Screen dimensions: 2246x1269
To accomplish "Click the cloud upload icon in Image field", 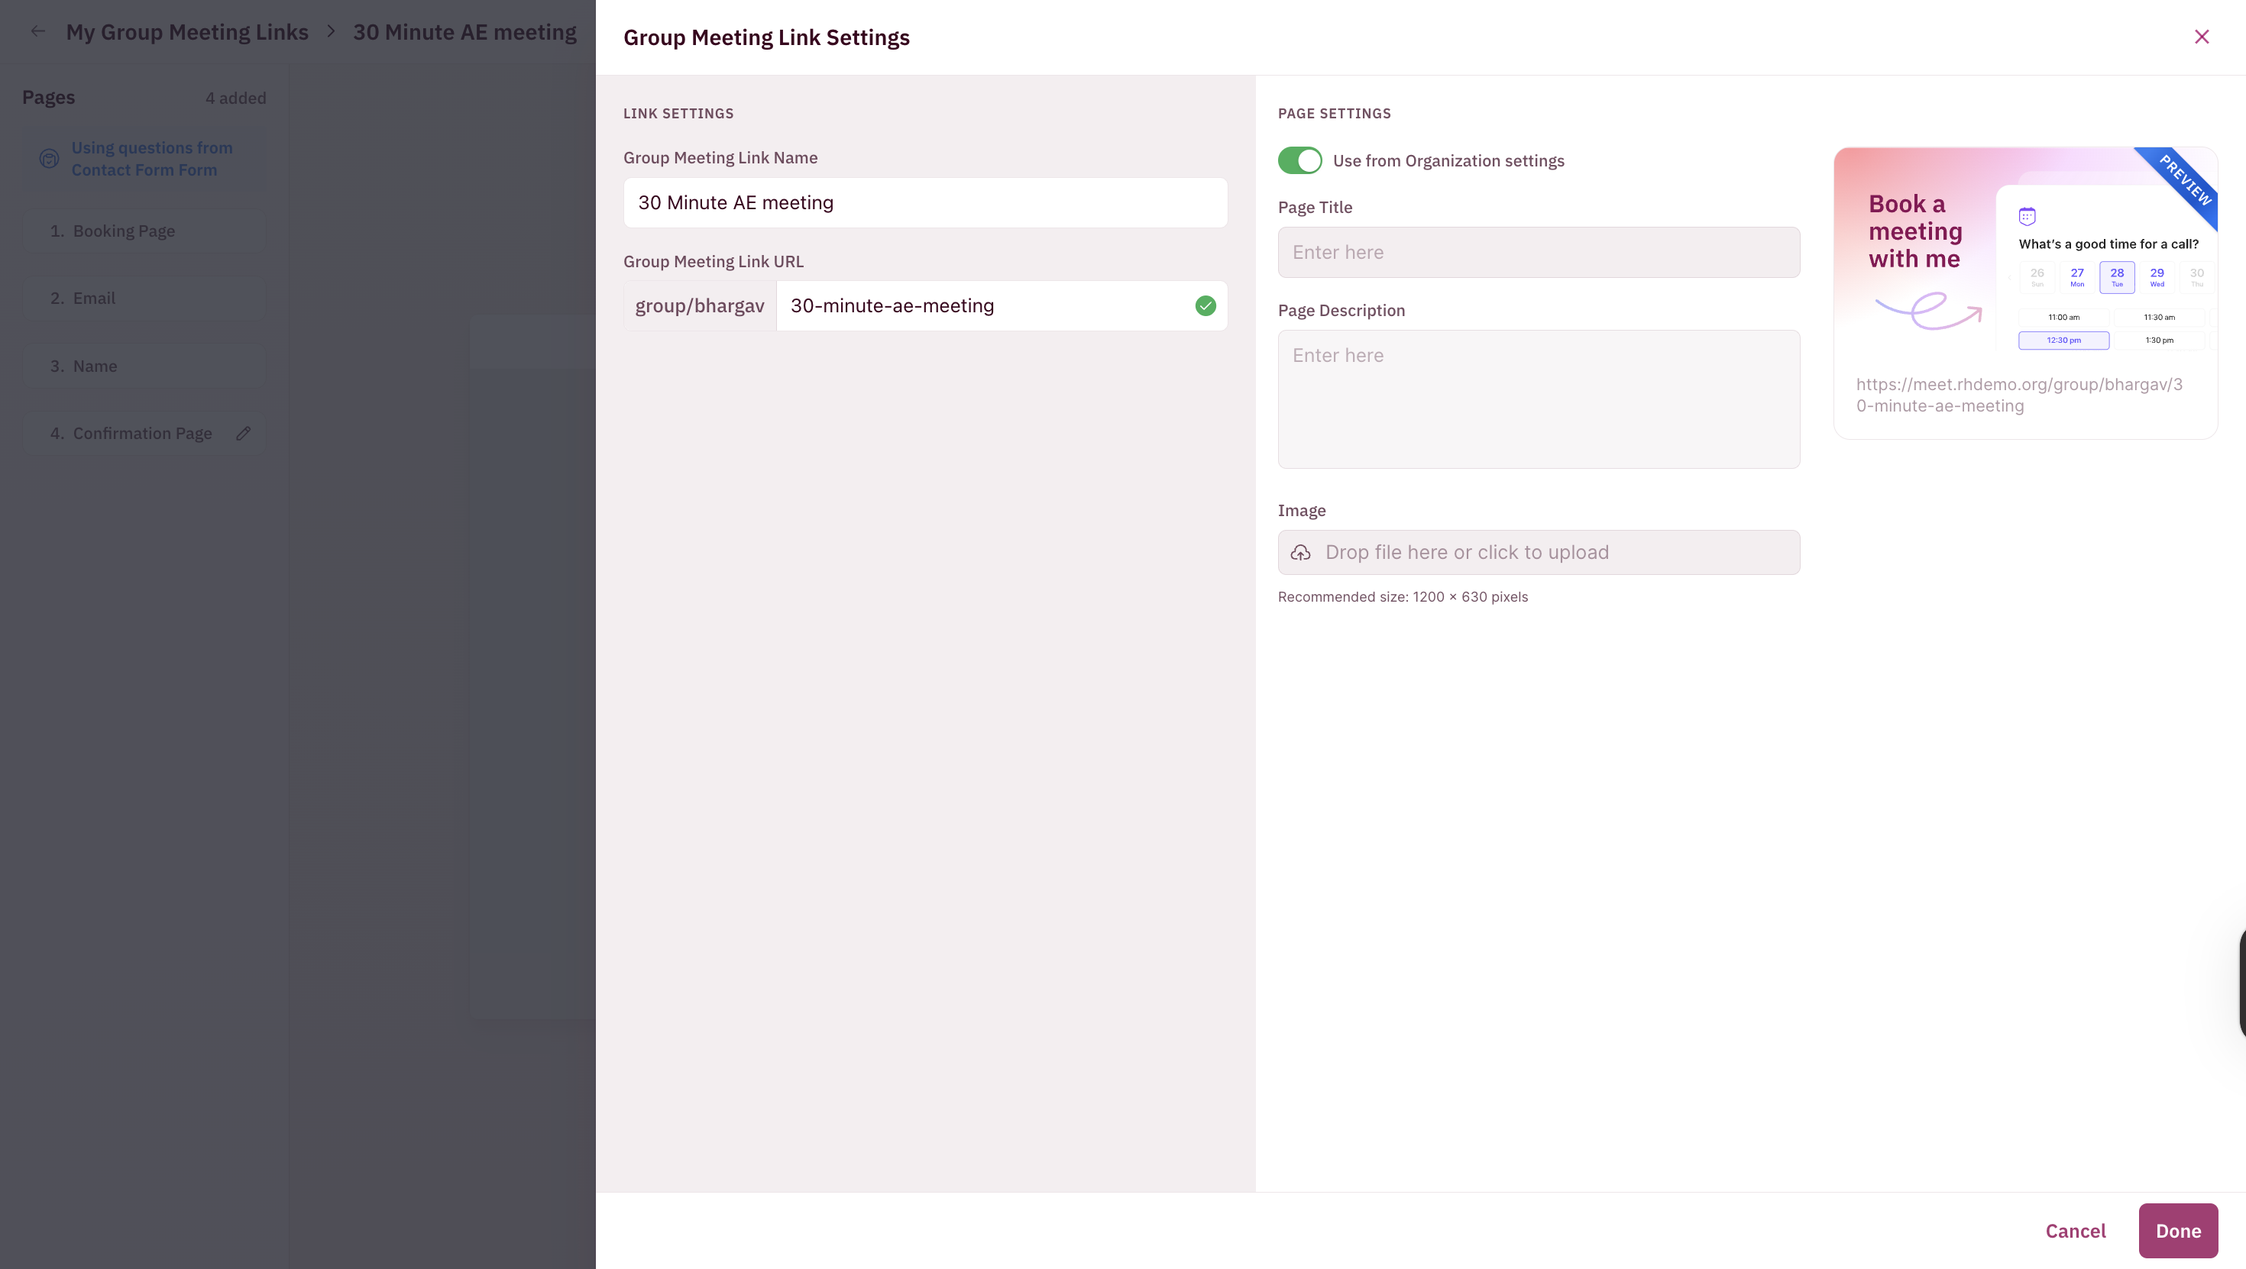I will [x=1300, y=553].
